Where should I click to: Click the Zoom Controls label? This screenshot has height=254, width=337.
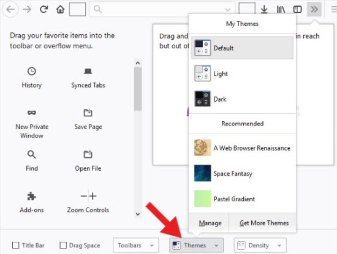[x=88, y=210]
